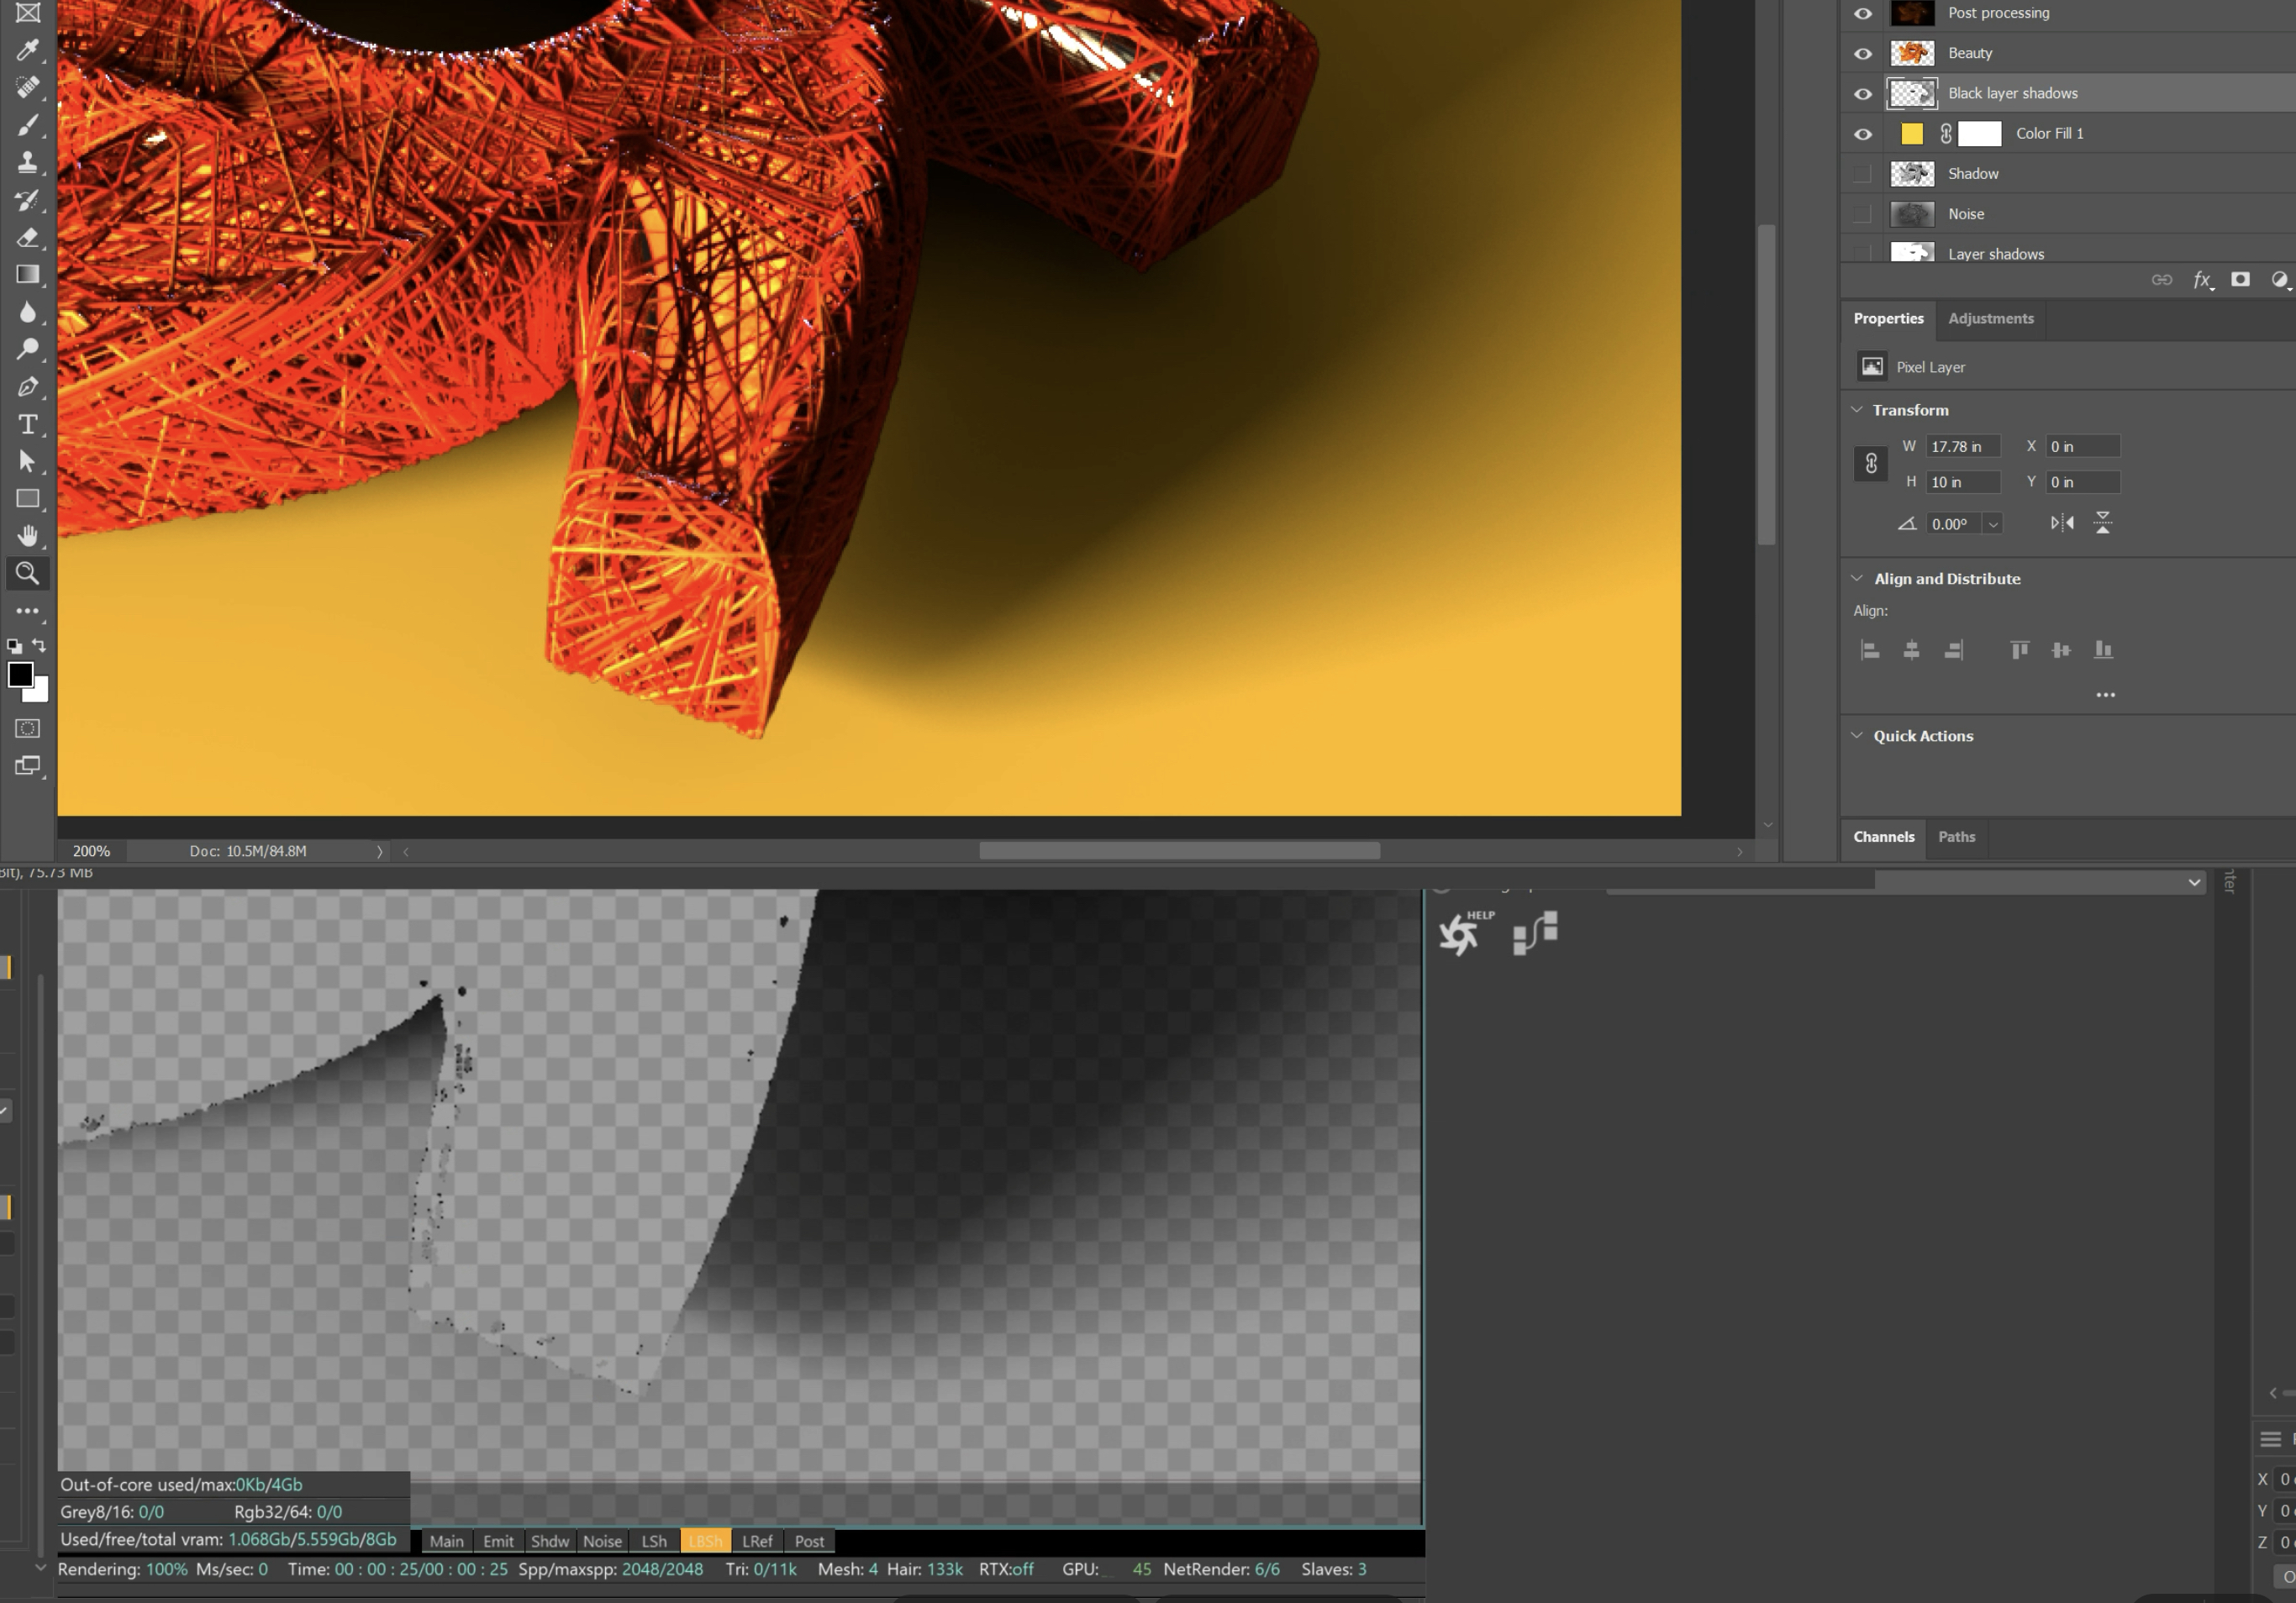This screenshot has width=2296, height=1603.
Task: Select the Eraser tool
Action: 27,238
